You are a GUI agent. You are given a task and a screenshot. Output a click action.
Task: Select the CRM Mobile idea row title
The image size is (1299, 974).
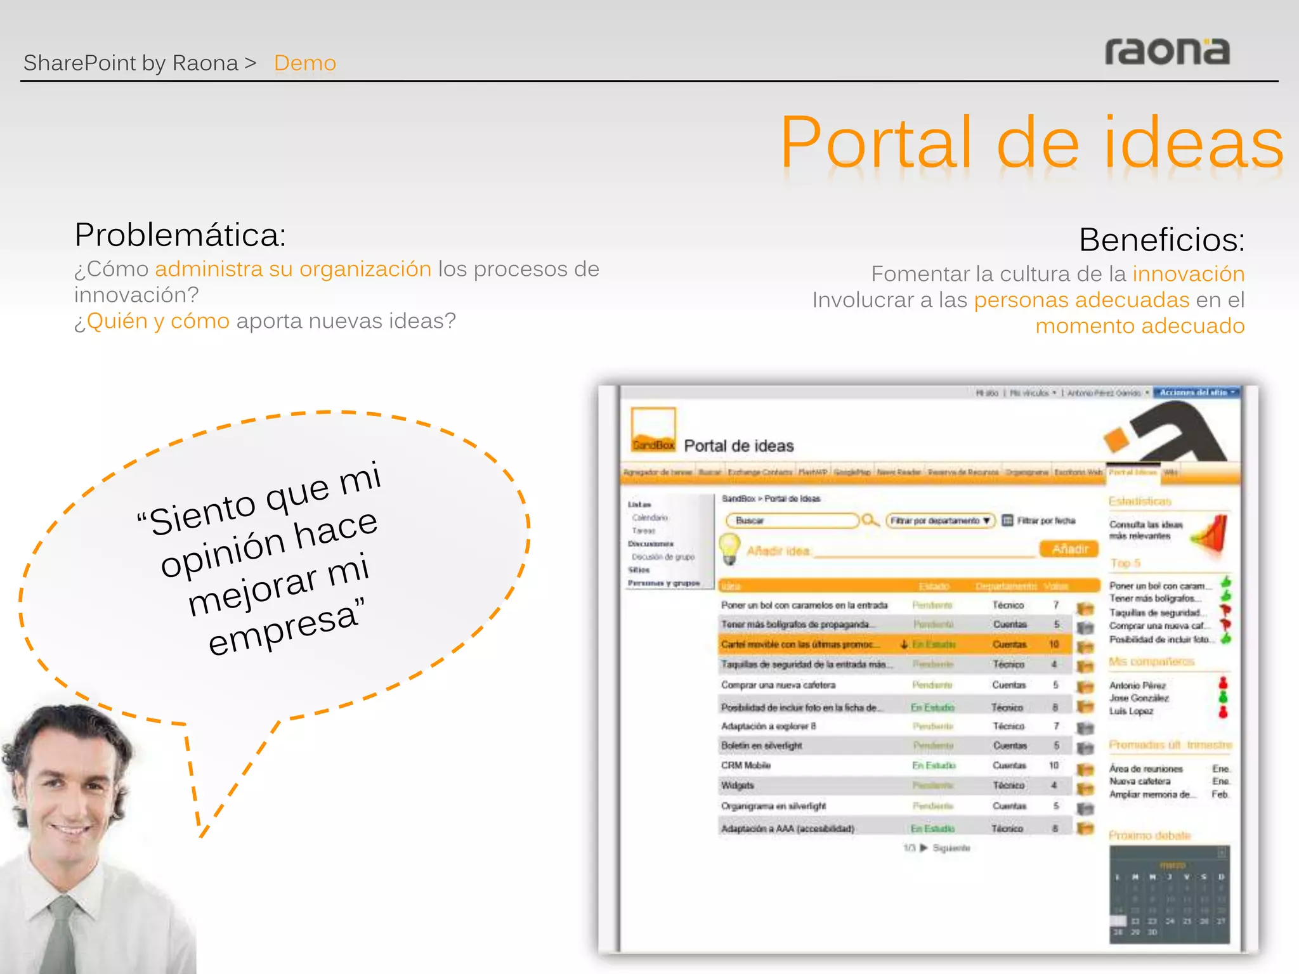(746, 765)
